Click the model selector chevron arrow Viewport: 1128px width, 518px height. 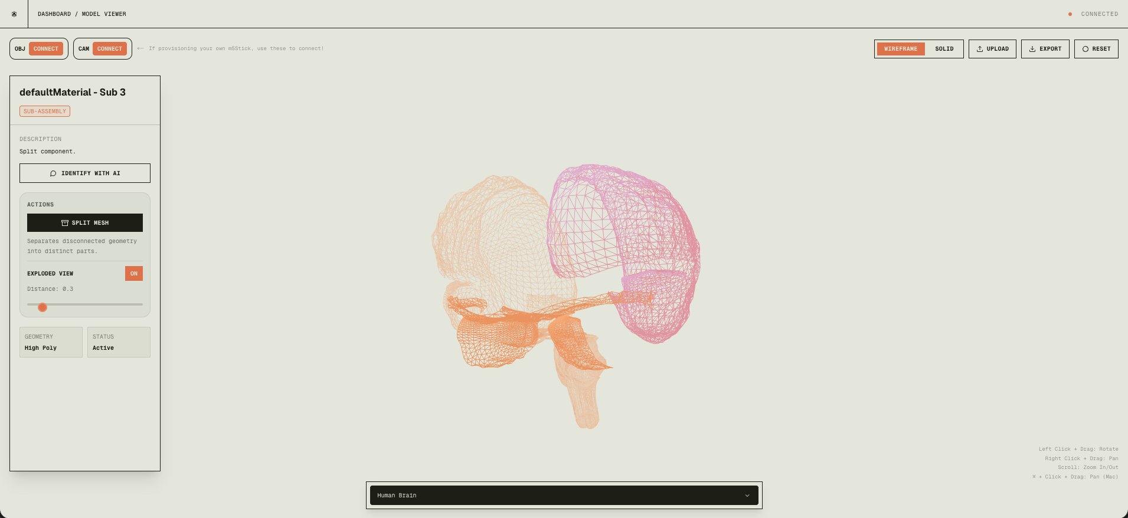coord(747,496)
